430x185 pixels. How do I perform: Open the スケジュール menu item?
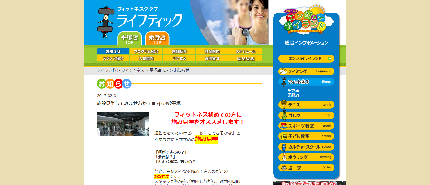(x=246, y=52)
